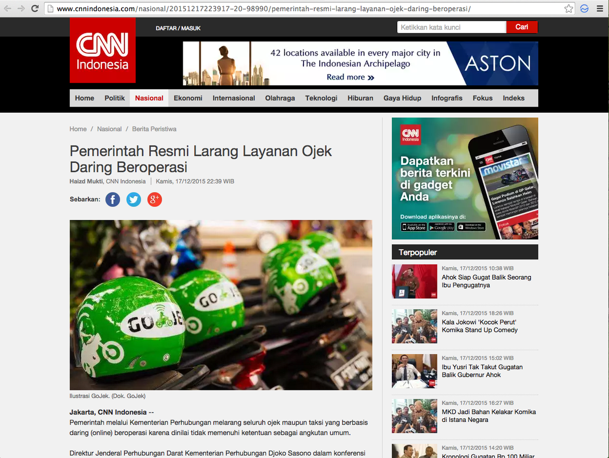Open the Gaya Hidup menu item
The height and width of the screenshot is (458, 609).
click(402, 98)
